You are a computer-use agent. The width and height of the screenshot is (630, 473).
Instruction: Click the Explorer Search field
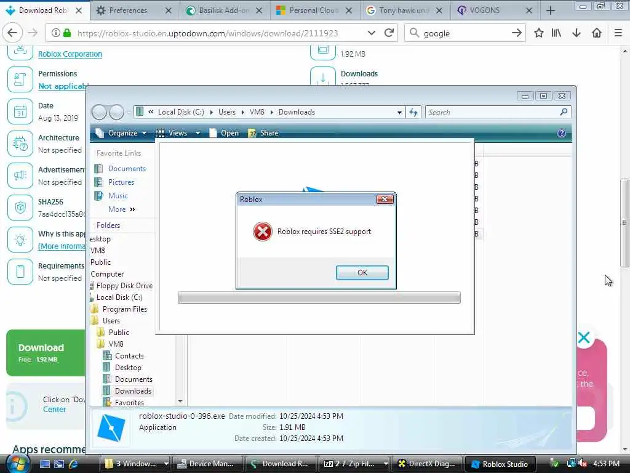coord(498,112)
